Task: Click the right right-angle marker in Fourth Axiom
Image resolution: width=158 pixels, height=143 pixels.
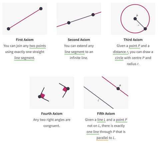Action: [65, 89]
